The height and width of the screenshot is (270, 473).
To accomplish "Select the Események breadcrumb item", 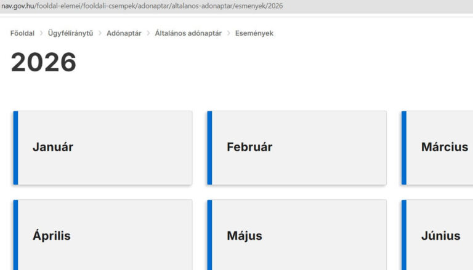I will pos(254,33).
